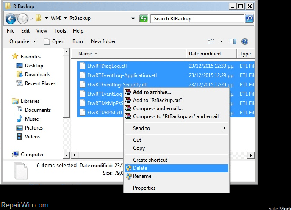The image size is (291, 210).
Task: Open the Edit menu
Action: tap(25, 31)
